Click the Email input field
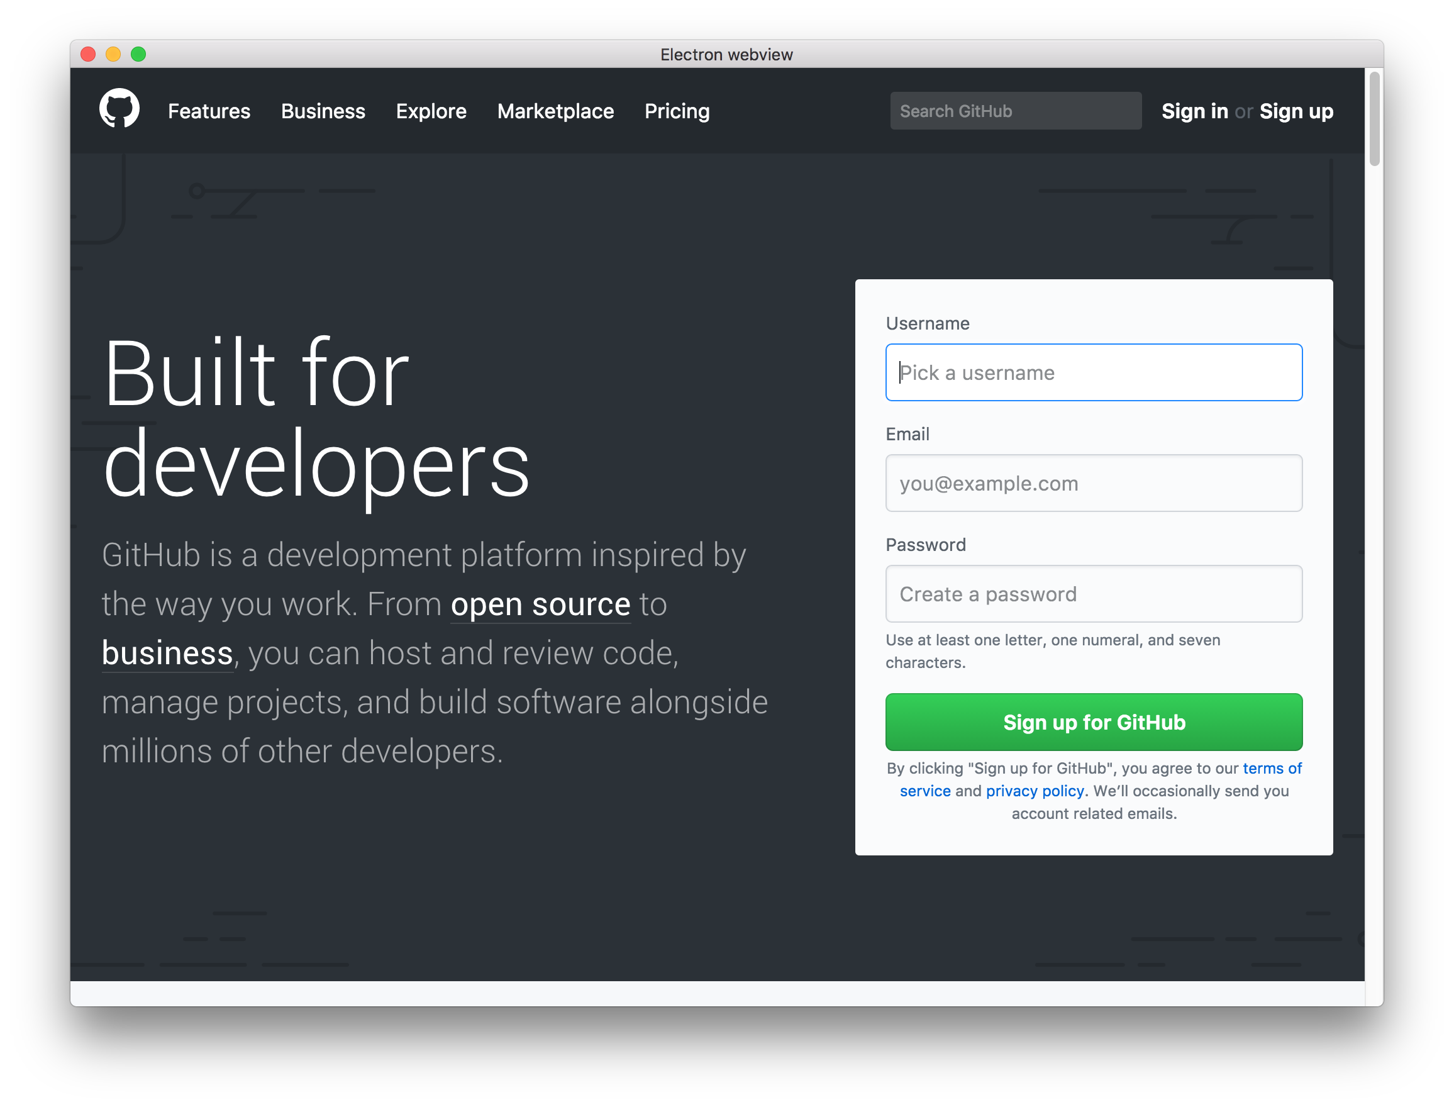 tap(1092, 482)
